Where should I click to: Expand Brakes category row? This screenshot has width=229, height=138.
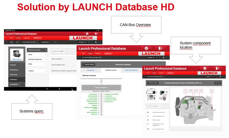[x=37, y=64]
